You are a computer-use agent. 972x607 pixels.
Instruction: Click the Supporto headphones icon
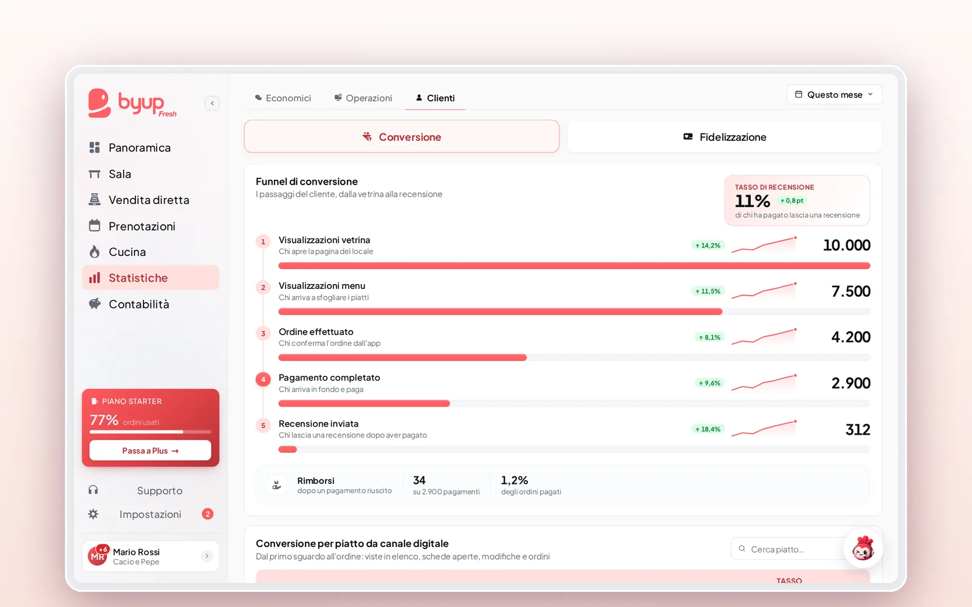click(93, 490)
